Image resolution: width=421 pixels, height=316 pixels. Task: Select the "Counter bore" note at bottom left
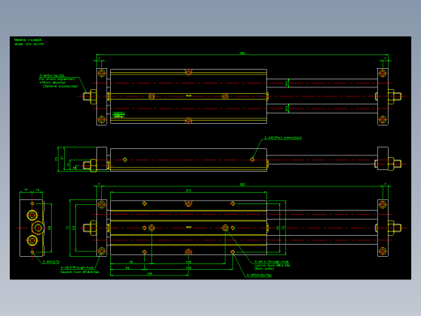click(x=79, y=271)
